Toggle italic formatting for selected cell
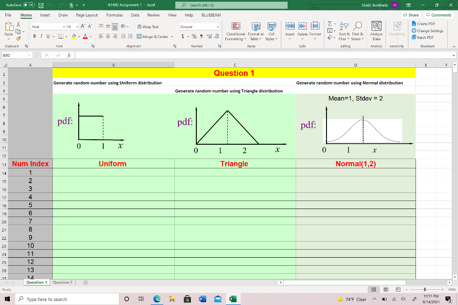458x305 pixels. tap(41, 36)
